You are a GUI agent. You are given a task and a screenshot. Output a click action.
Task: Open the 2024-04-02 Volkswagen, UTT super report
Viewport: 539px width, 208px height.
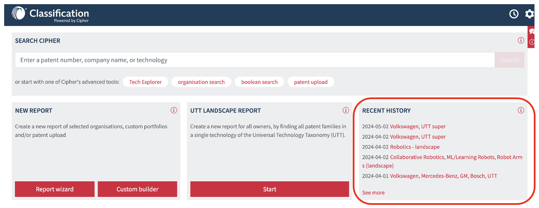pos(418,137)
